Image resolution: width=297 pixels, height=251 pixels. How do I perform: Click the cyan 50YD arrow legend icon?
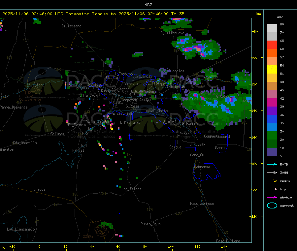(272, 164)
